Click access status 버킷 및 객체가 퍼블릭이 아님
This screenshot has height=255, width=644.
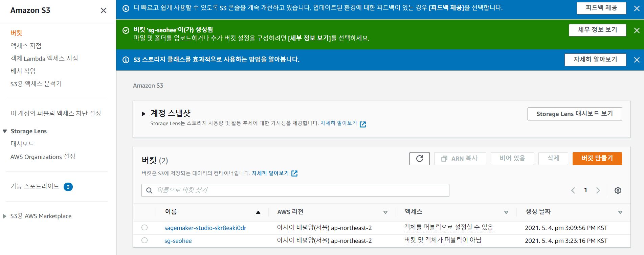point(443,240)
